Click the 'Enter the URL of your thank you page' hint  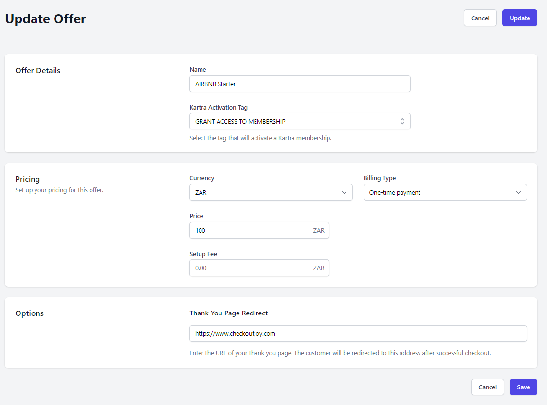(340, 353)
